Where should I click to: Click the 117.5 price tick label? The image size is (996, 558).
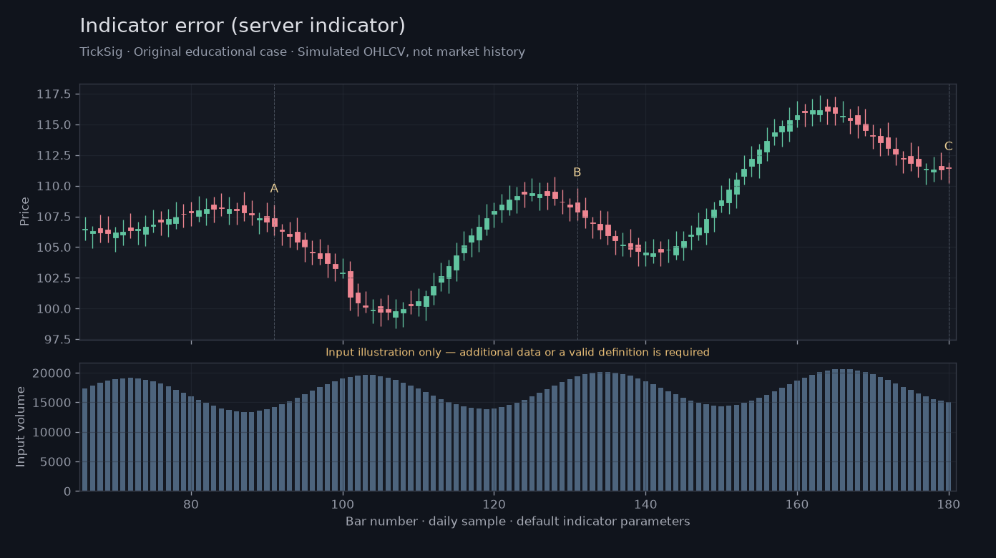pos(55,94)
